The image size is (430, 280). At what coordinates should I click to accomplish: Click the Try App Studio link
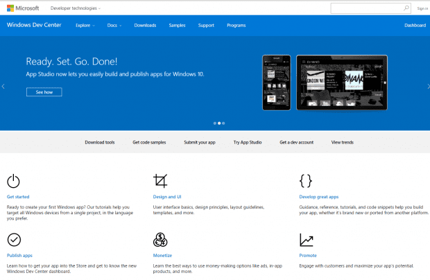coord(248,142)
